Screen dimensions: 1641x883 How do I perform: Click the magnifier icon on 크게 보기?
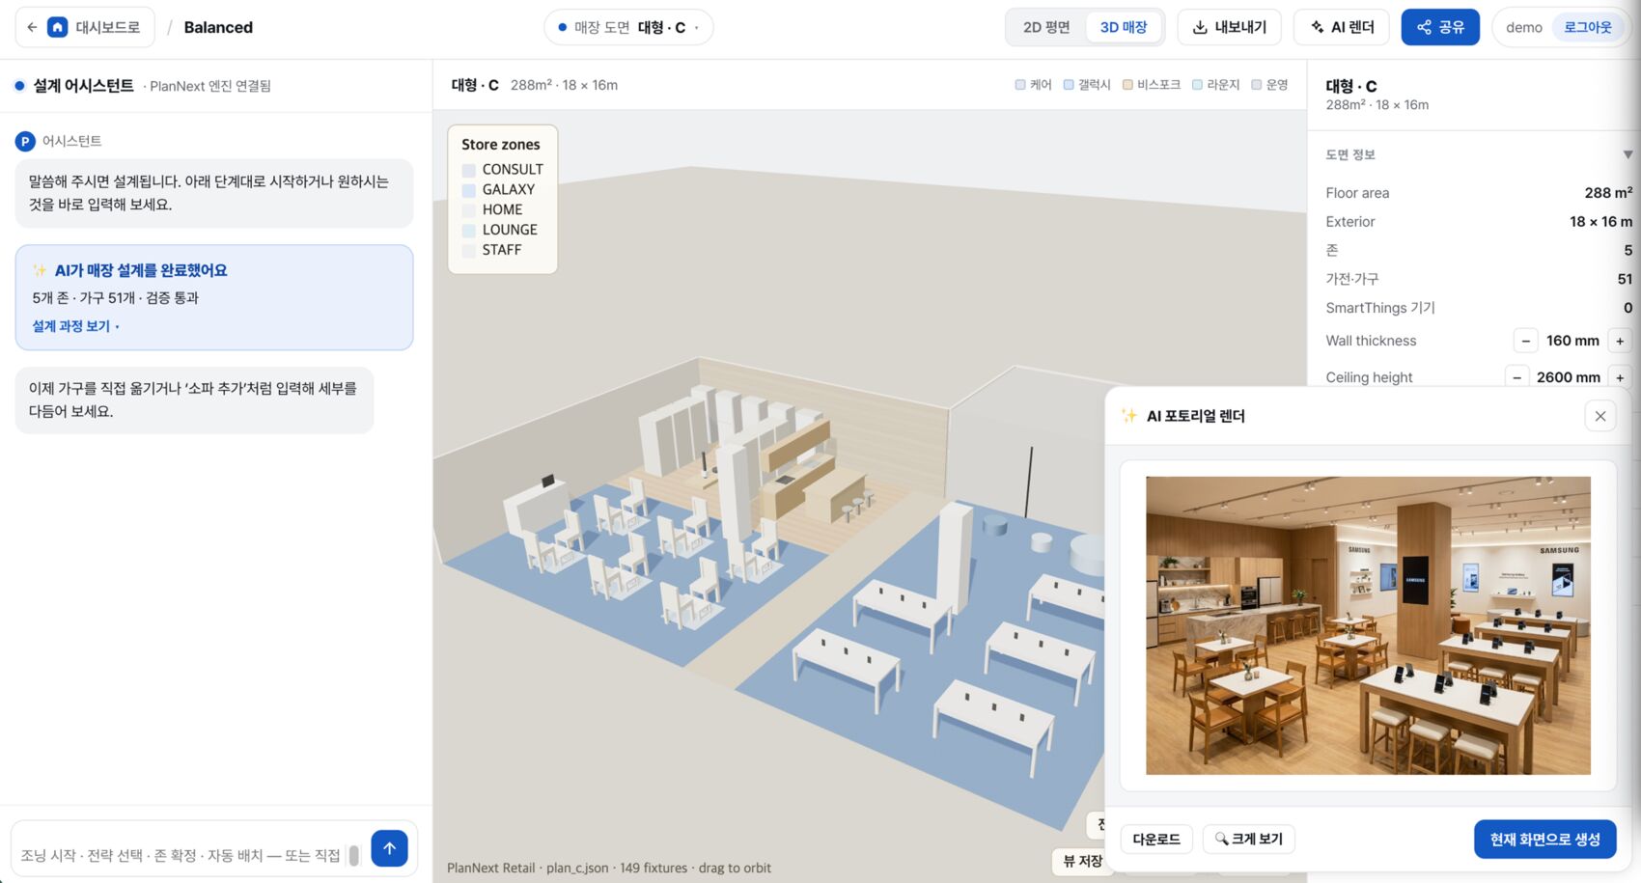coord(1221,839)
